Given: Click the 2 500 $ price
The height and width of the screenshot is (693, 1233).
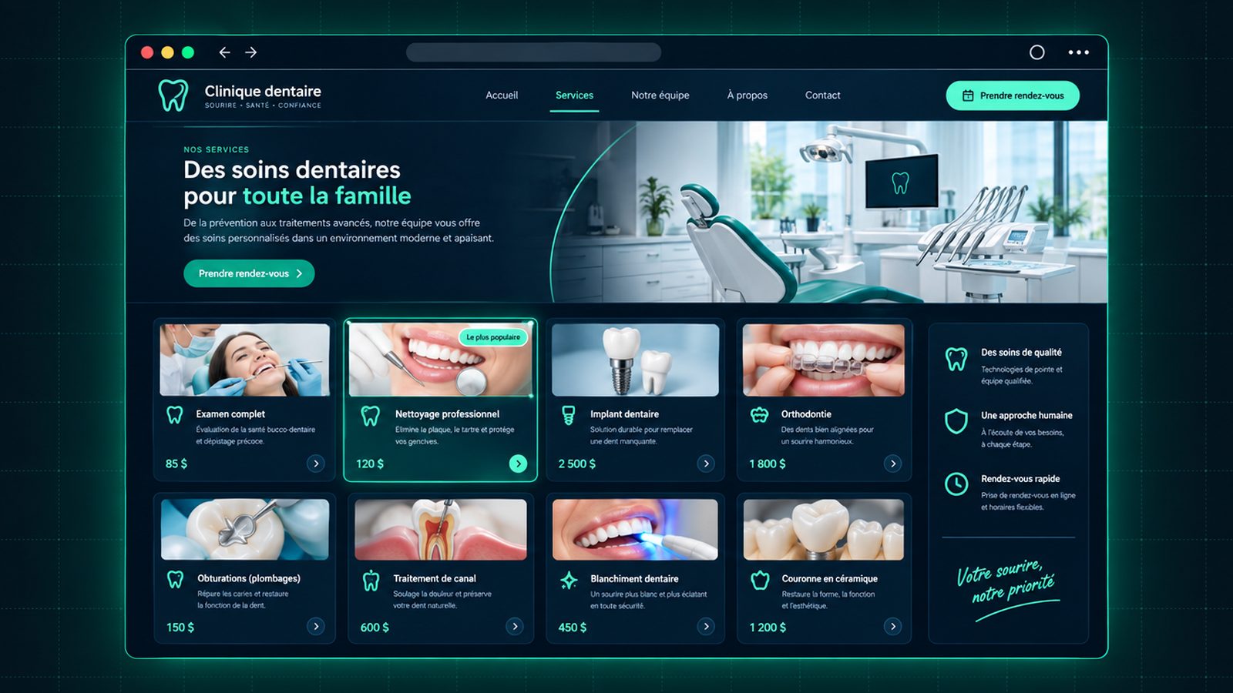Looking at the screenshot, I should [576, 464].
